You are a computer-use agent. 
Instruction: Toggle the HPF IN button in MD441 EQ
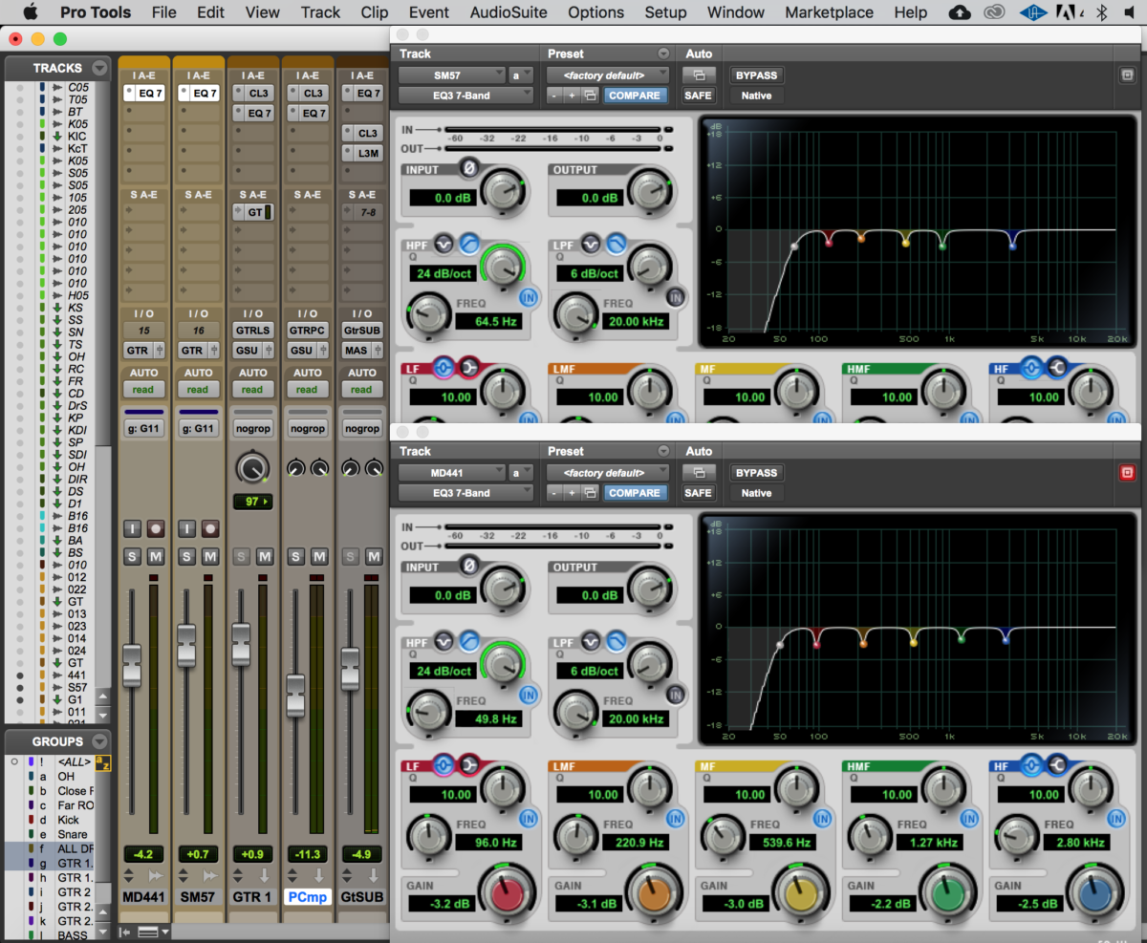click(528, 696)
